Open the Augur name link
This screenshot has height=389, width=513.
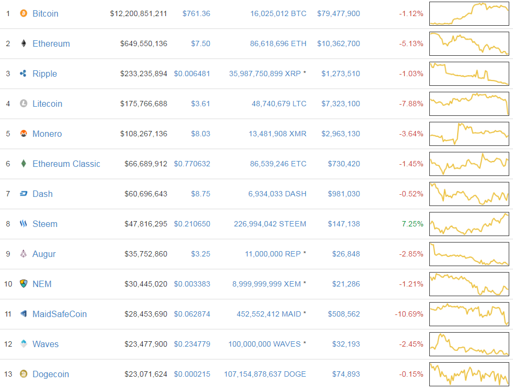(x=44, y=254)
